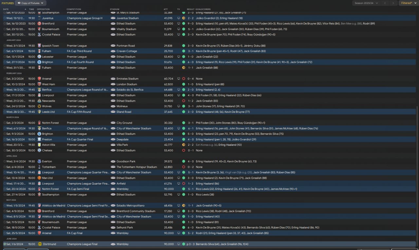This screenshot has height=250, width=419.
Task: Click the Aston Villa club badge
Action: click(x=39, y=145)
